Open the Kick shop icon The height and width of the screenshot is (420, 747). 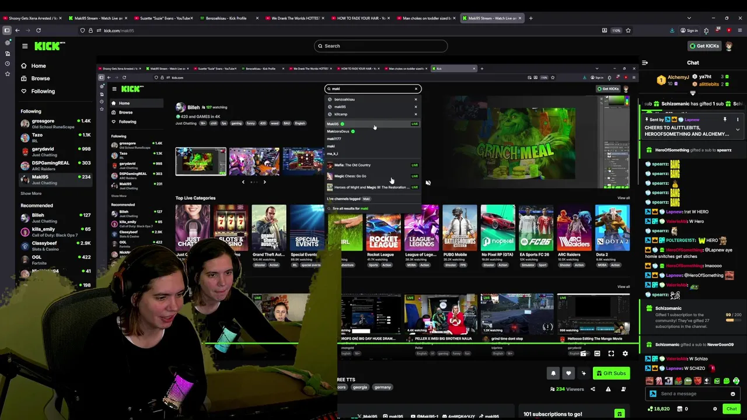coord(680,409)
